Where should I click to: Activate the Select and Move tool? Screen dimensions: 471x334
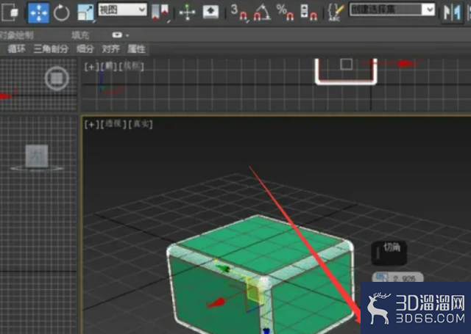coord(38,12)
